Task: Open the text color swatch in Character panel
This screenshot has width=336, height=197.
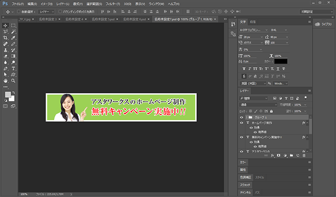Action: point(281,61)
